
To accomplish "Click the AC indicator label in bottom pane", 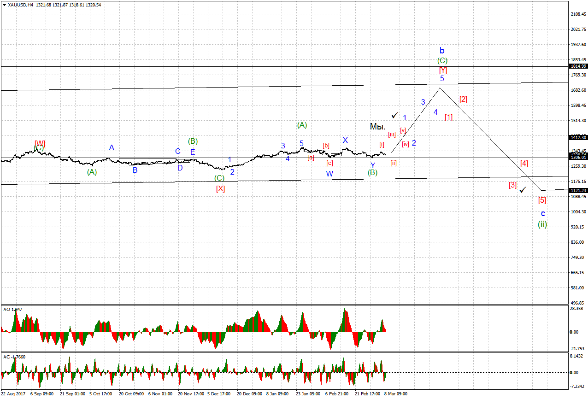I will (13, 357).
